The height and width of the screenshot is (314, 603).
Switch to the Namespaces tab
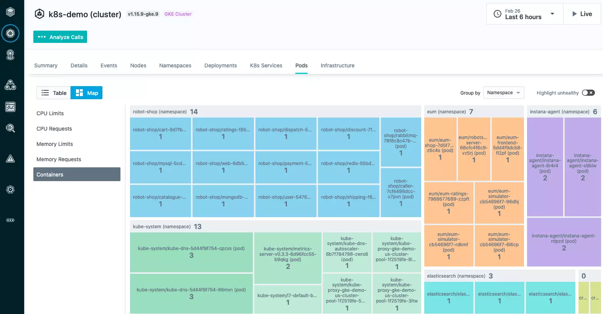click(175, 65)
